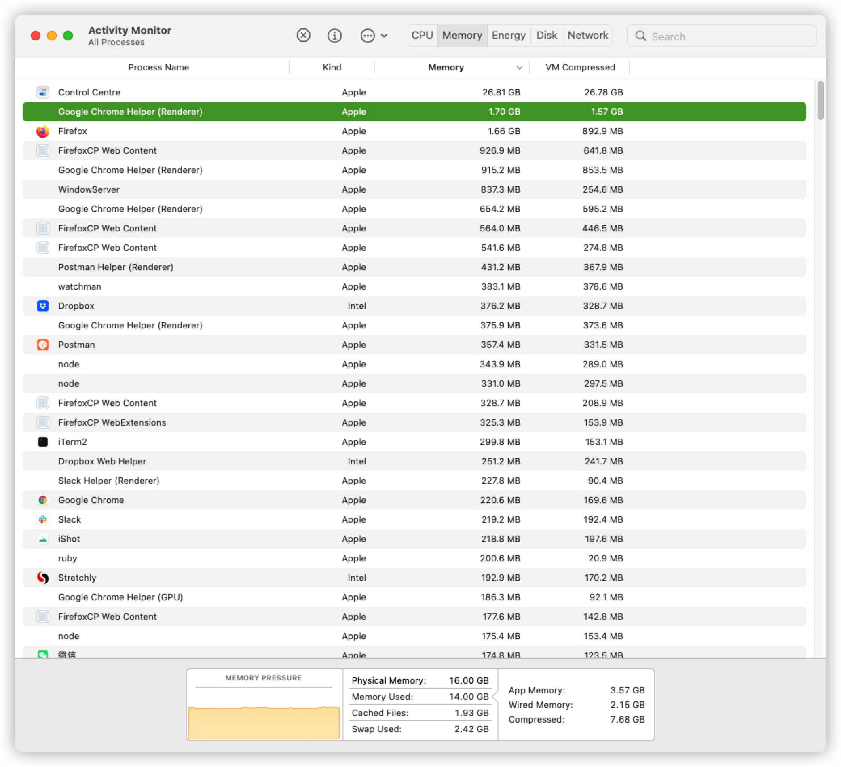Toggle Memory column sort direction chevron
This screenshot has width=841, height=767.
point(519,68)
